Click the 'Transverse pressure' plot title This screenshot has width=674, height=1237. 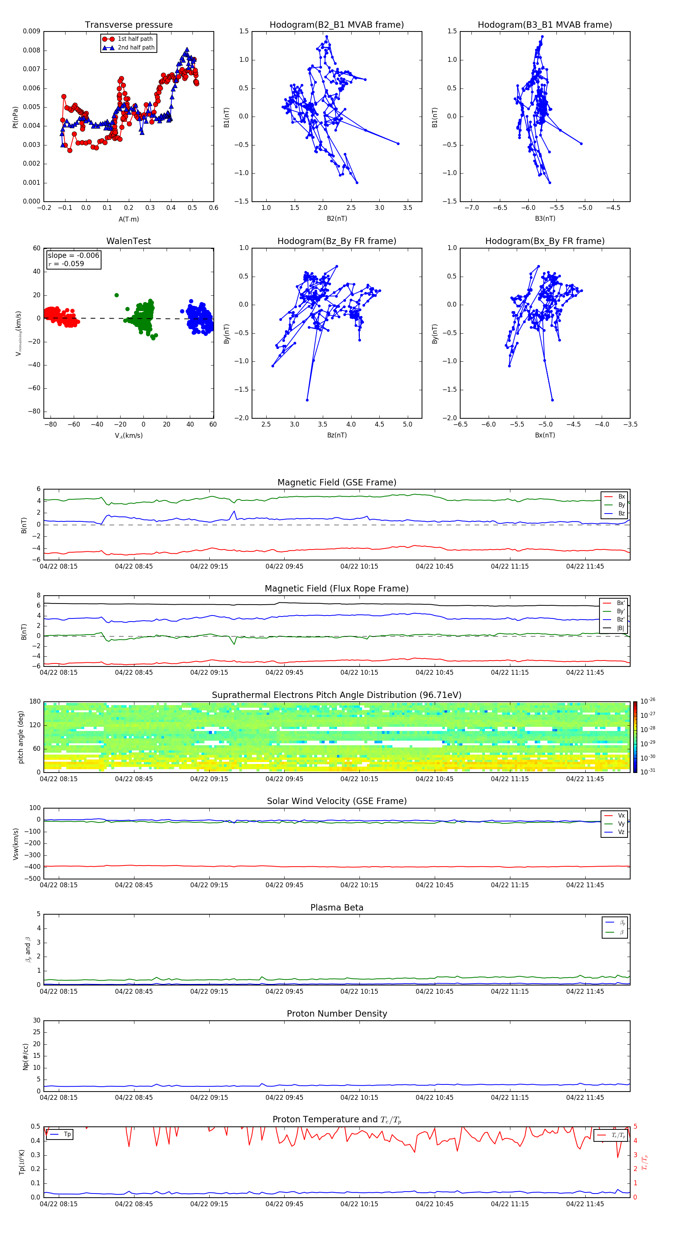coord(128,25)
